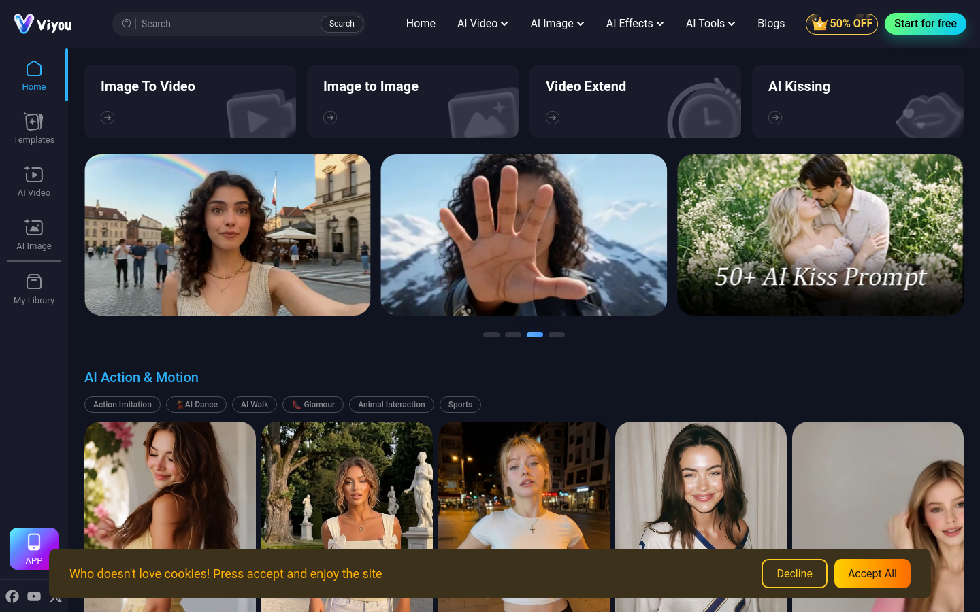This screenshot has height=612, width=980.
Task: Go to the Blogs menu item
Action: click(771, 24)
